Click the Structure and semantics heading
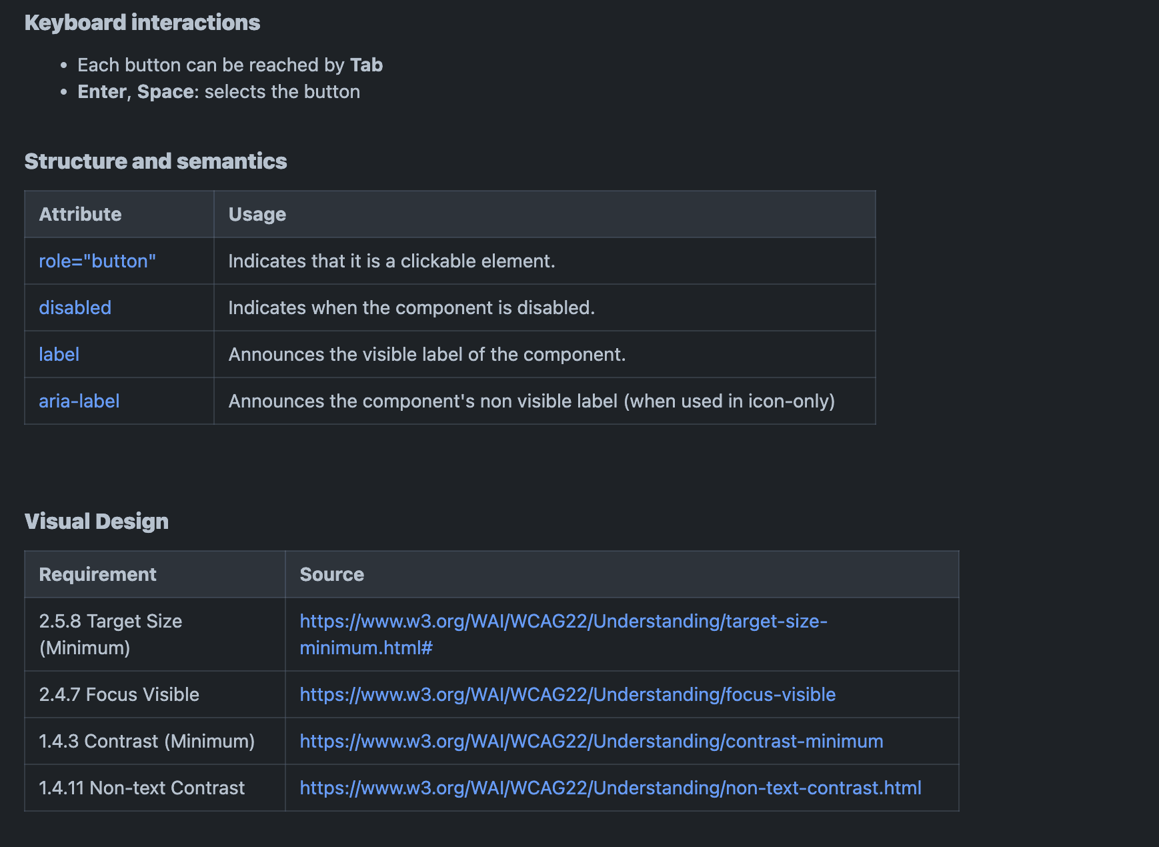 (155, 161)
